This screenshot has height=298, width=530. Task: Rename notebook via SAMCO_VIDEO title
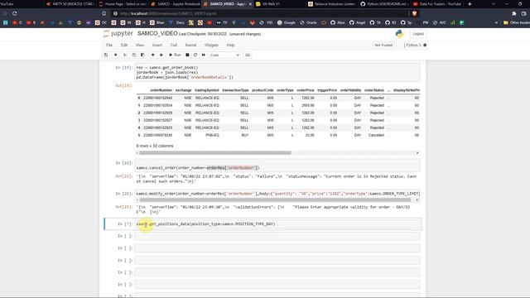[157, 33]
